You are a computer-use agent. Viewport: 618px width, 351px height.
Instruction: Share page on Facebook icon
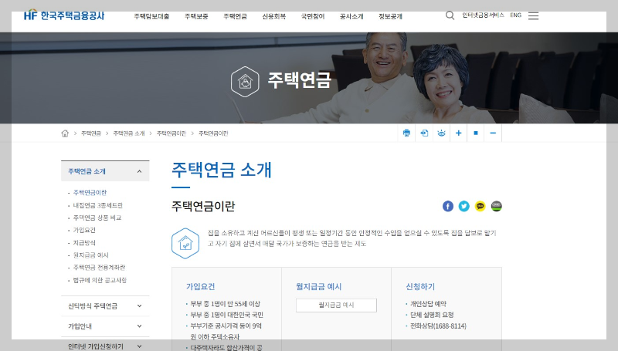[x=448, y=206]
